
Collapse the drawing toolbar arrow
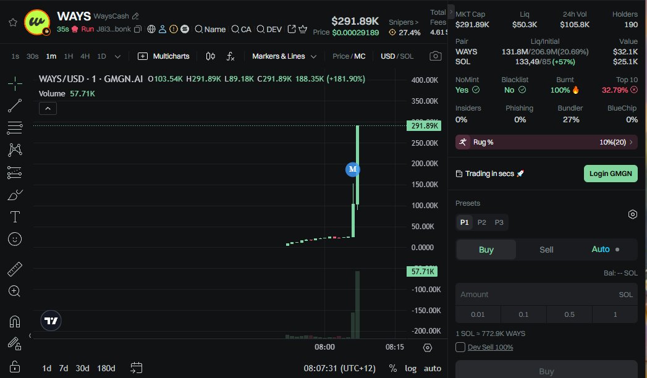tap(30, 335)
